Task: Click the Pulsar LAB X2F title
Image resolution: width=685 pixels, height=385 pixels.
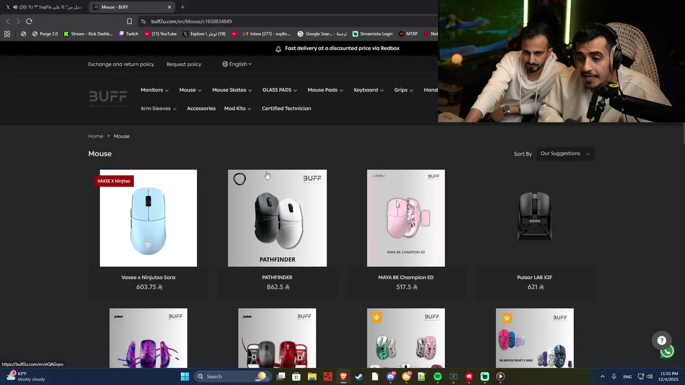Action: (x=535, y=278)
